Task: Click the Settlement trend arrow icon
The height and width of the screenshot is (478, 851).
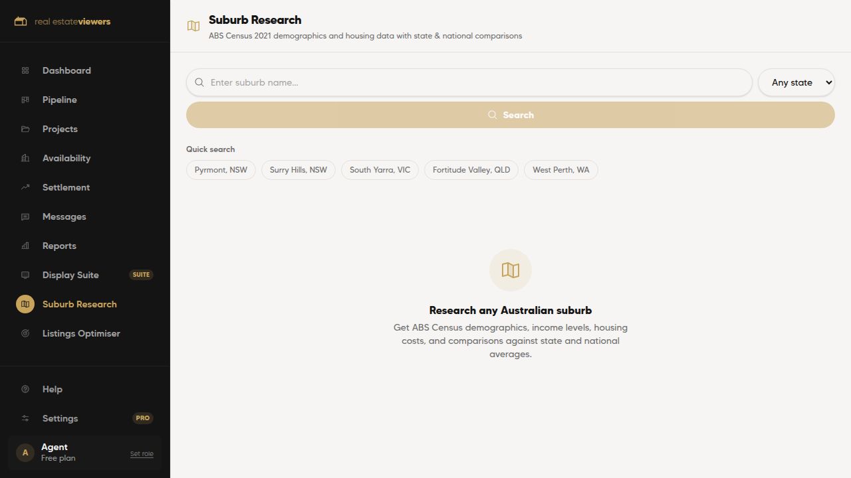Action: [x=25, y=187]
